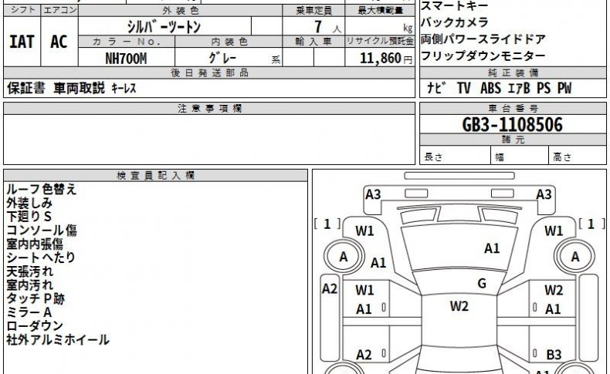Select the inspector note '社外アルミホイール'

[58, 339]
